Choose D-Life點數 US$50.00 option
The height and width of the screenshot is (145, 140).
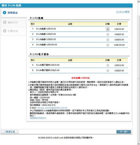tap(108, 40)
